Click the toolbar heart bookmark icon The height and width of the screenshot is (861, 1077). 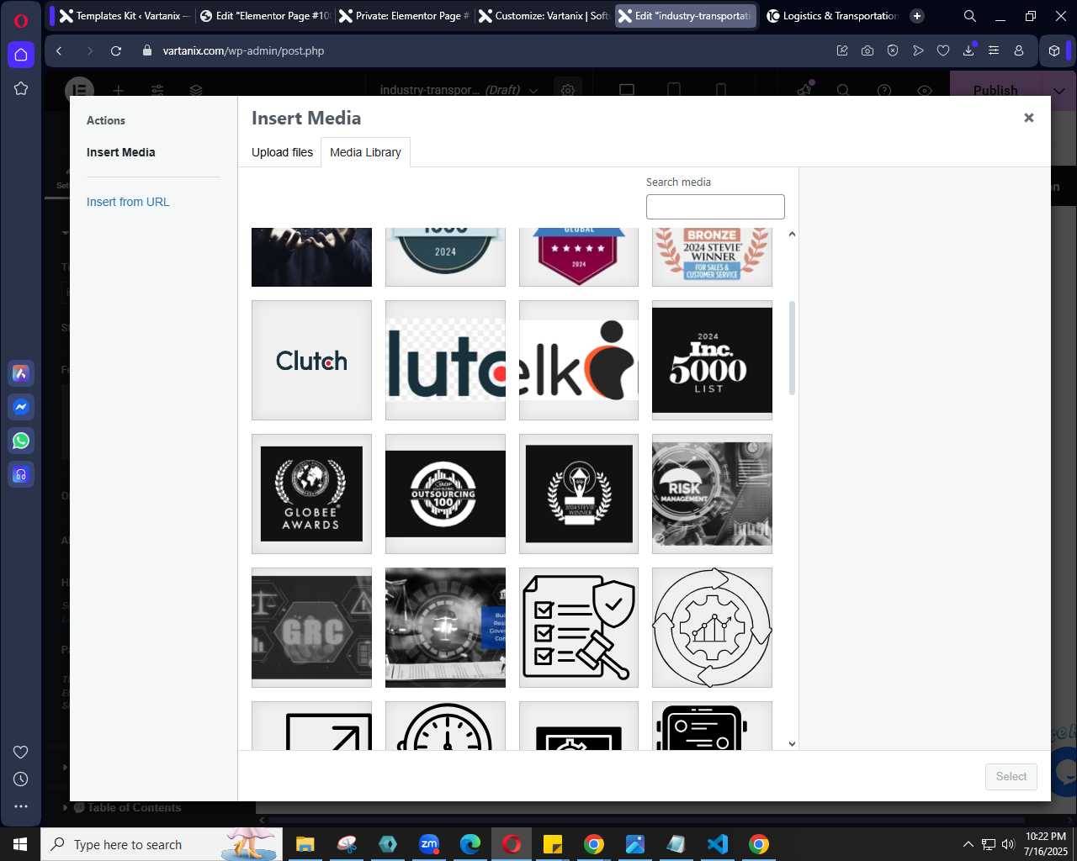point(943,50)
